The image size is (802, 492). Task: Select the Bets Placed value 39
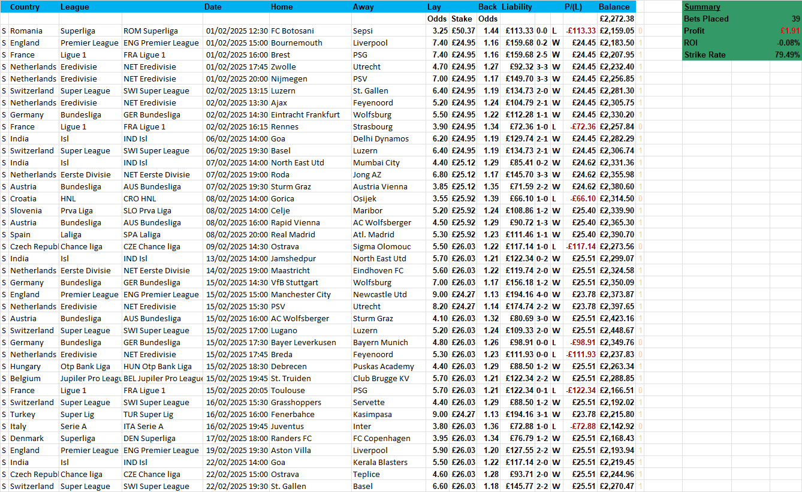click(x=786, y=19)
